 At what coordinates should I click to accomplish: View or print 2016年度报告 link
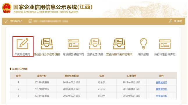click(x=162, y=96)
